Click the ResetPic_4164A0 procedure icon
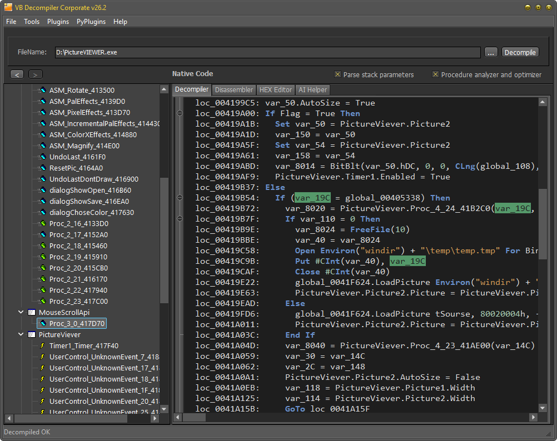The height and width of the screenshot is (441, 557). [x=43, y=168]
